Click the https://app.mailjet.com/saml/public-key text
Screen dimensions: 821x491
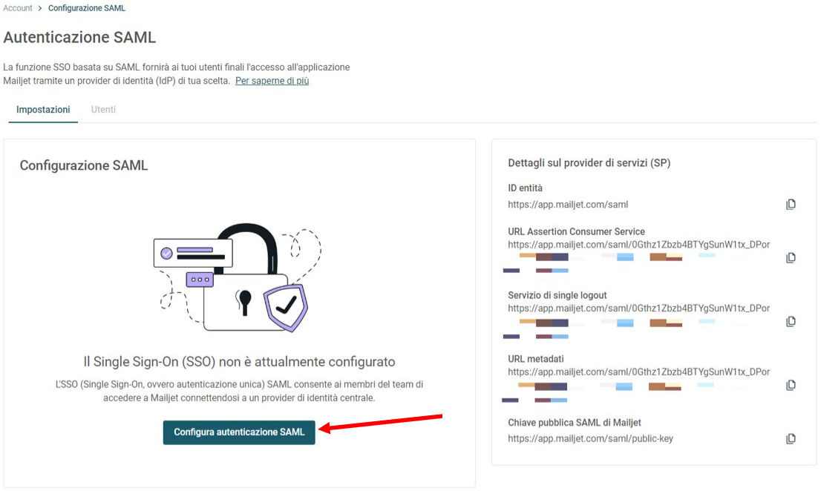pos(591,438)
